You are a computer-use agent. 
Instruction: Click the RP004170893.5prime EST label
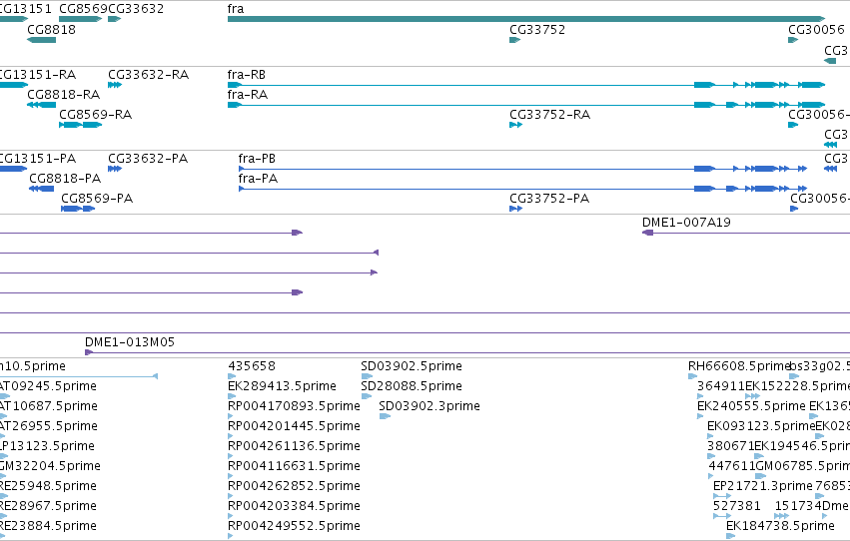pyautogui.click(x=294, y=406)
